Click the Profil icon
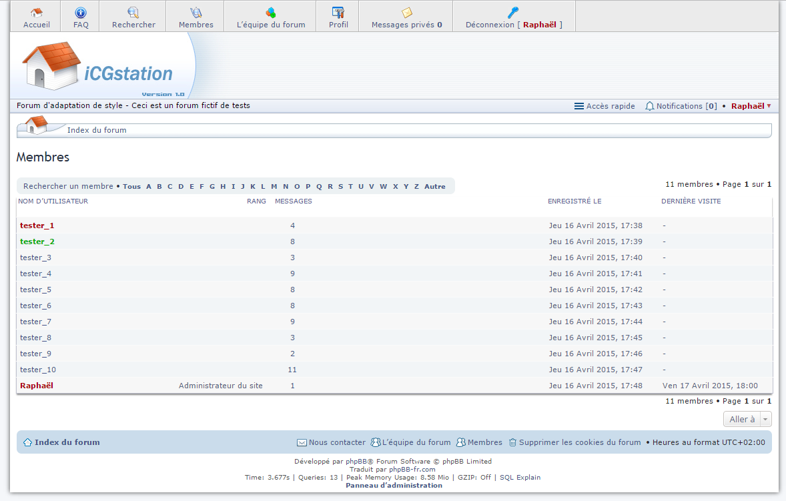Screen dimensions: 786x501 pyautogui.click(x=338, y=13)
